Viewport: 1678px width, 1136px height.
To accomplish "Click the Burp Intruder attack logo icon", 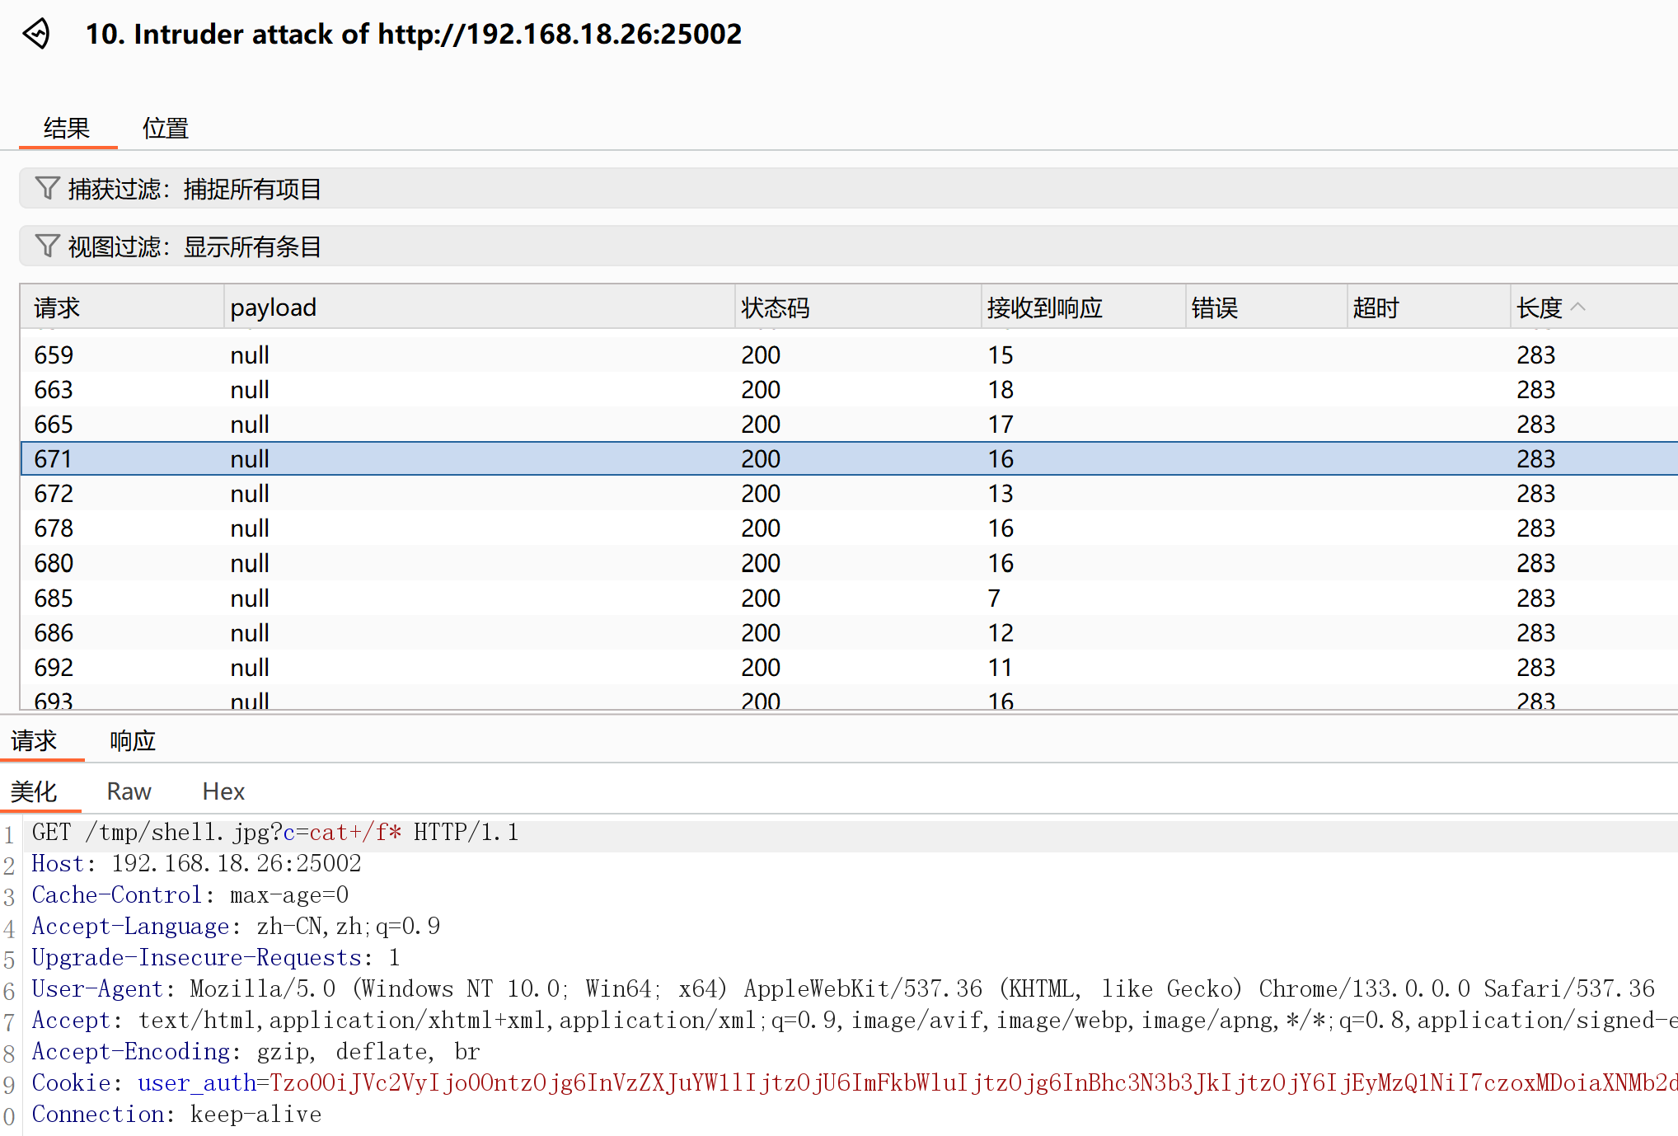I will click(37, 34).
